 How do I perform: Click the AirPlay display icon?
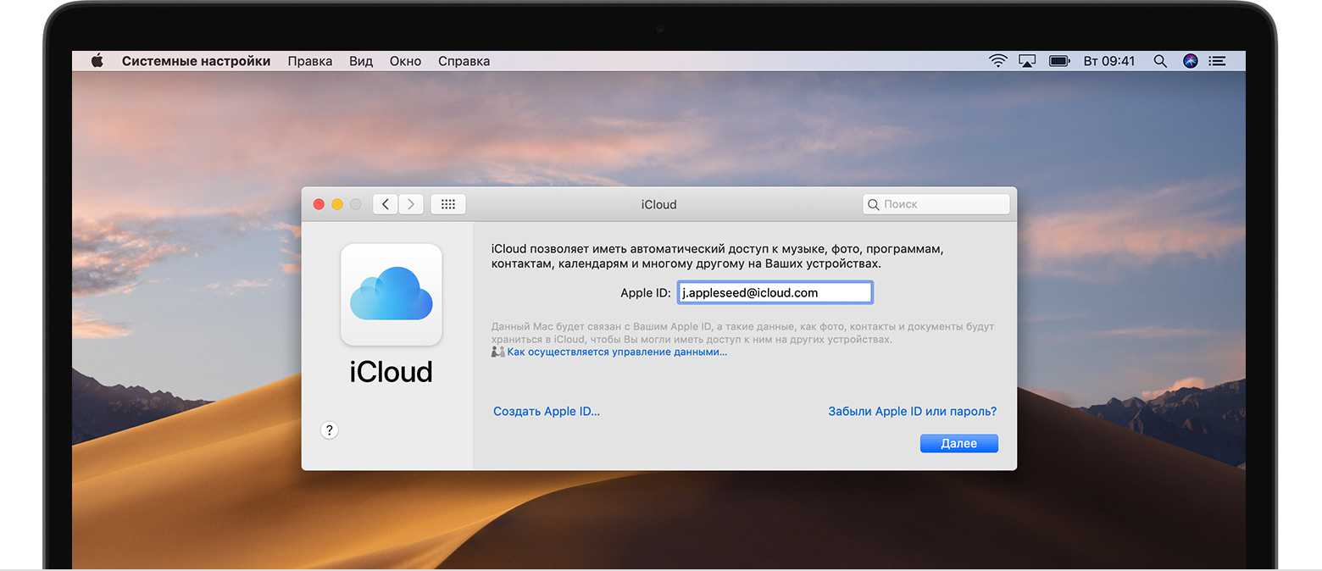[x=1027, y=61]
